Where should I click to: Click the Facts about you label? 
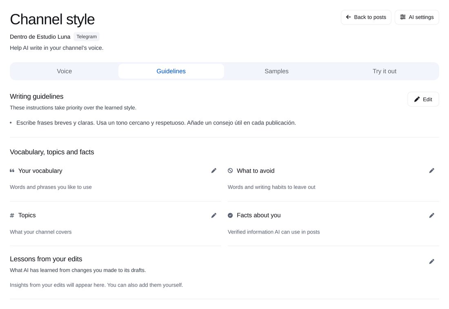pyautogui.click(x=258, y=216)
